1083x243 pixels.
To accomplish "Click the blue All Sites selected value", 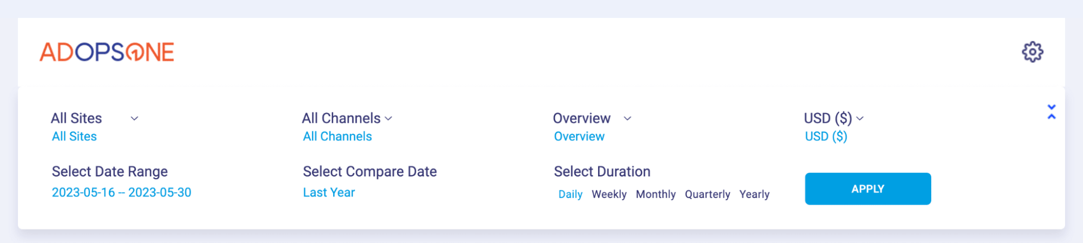I will pyautogui.click(x=74, y=136).
